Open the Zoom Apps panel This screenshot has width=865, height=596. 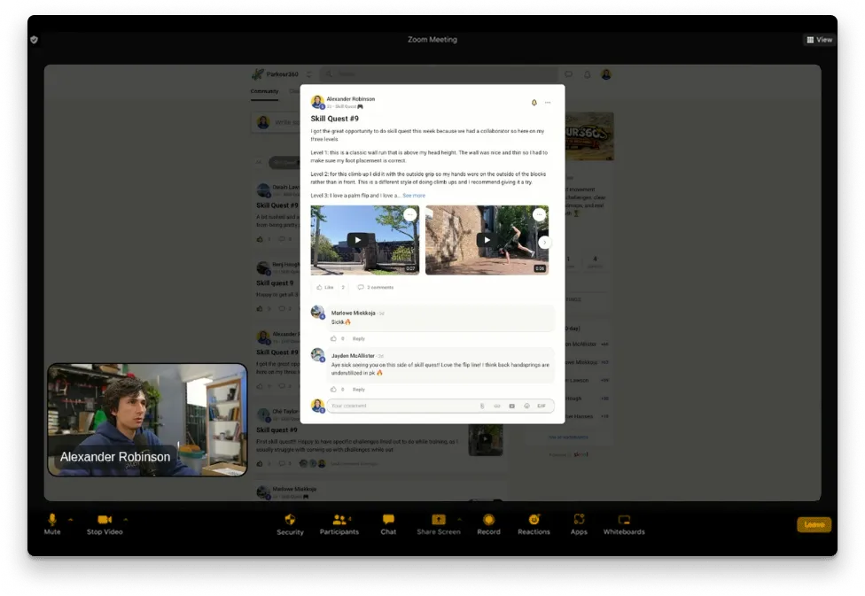click(x=579, y=524)
